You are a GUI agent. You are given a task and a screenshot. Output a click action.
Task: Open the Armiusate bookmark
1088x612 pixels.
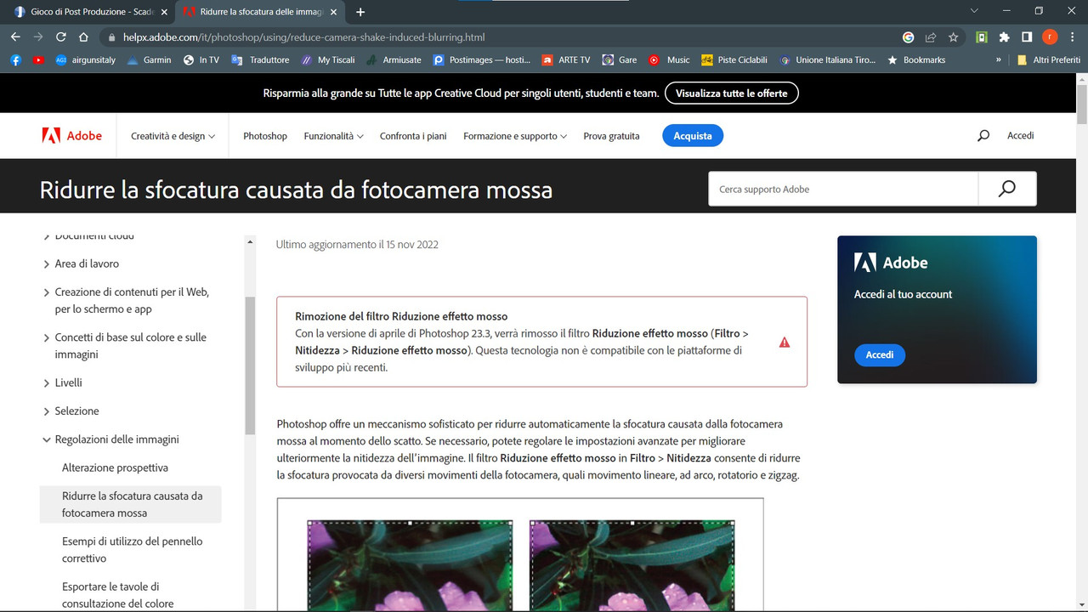point(394,60)
